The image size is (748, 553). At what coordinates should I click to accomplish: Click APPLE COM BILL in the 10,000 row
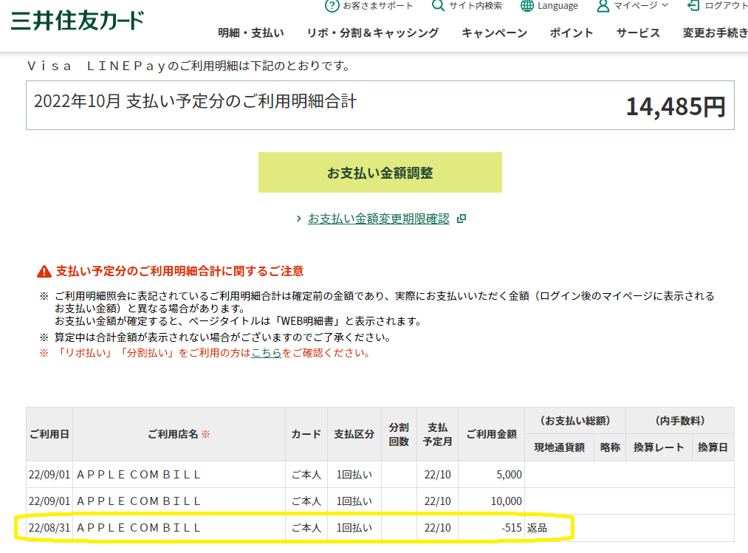pos(138,501)
